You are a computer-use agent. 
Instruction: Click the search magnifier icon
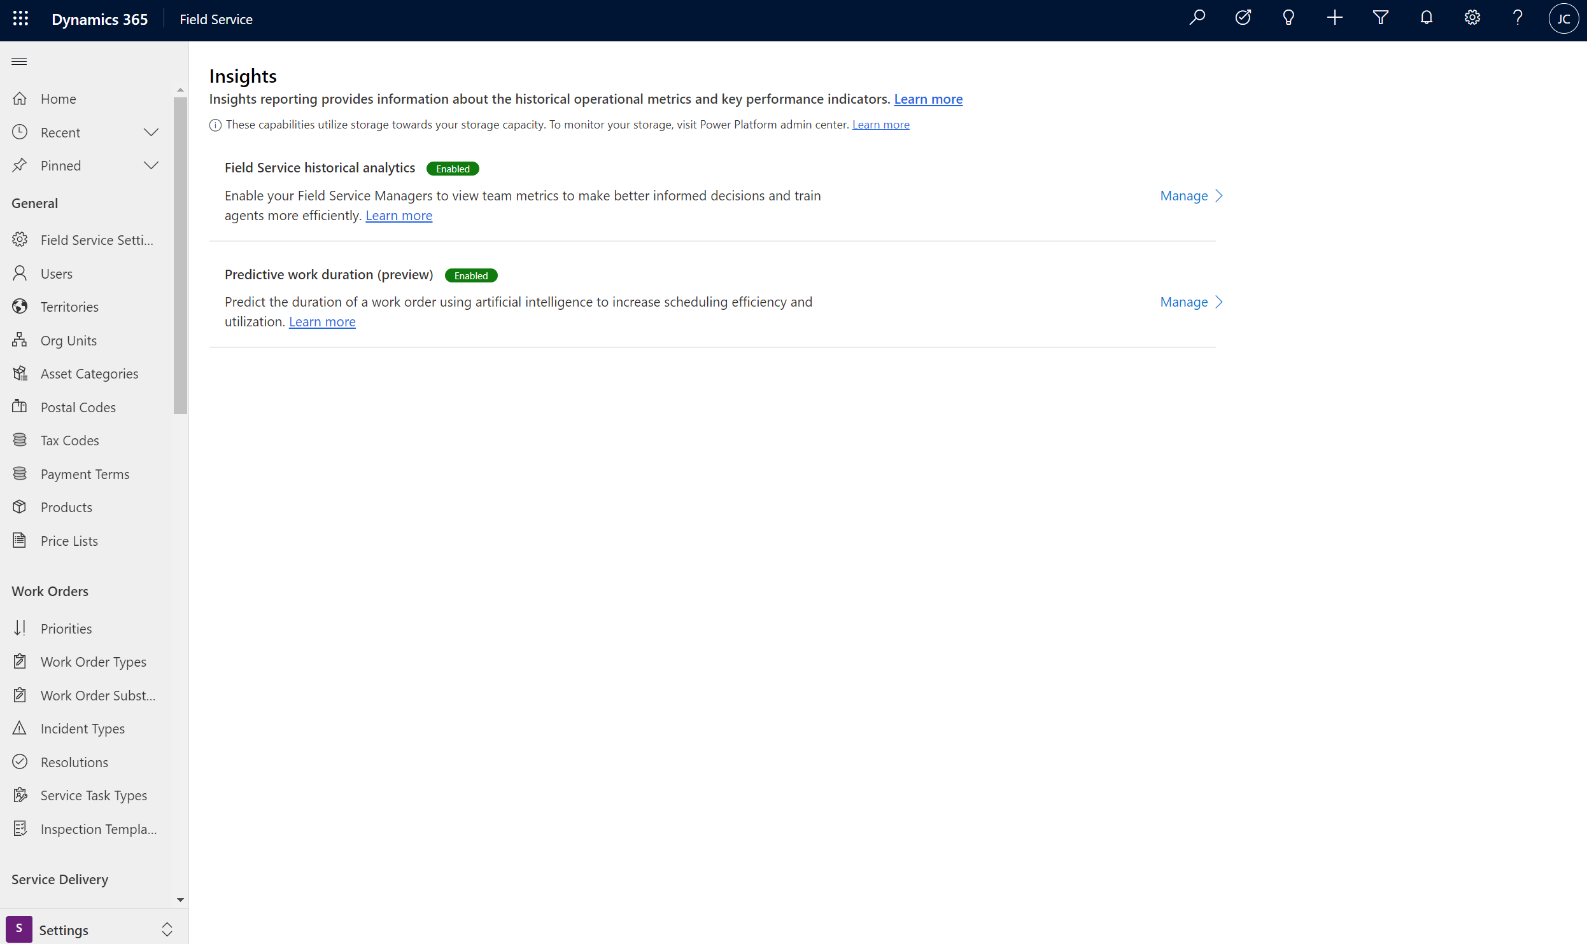pyautogui.click(x=1197, y=18)
